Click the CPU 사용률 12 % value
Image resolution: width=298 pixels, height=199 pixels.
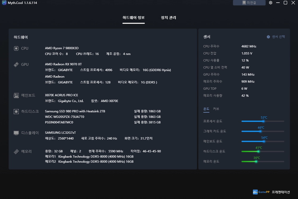(245, 60)
